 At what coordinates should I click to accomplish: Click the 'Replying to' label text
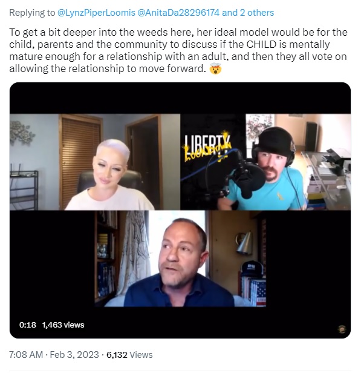pyautogui.click(x=32, y=12)
